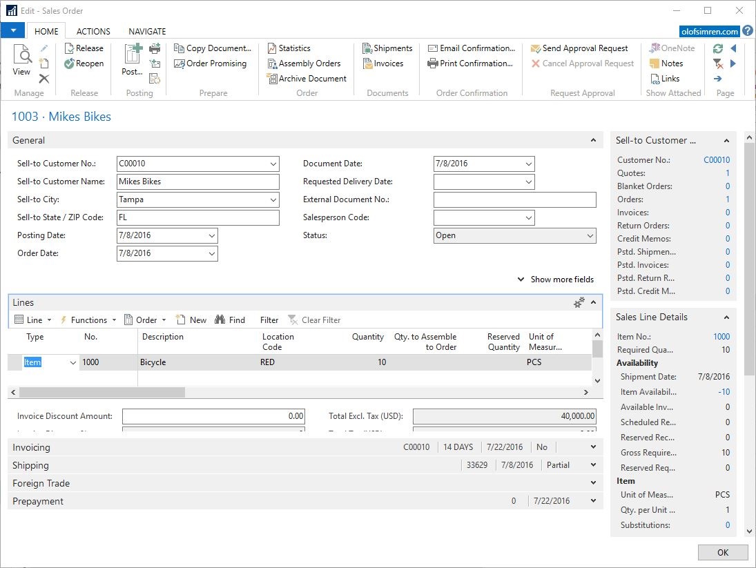Screen dimensions: 756x568
Task: Click the Clear Filter icon in Page group
Action: click(718, 63)
